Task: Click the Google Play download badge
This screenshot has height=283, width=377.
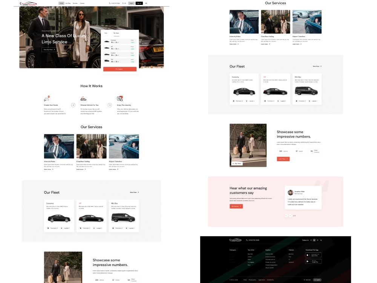Action: tap(313, 261)
